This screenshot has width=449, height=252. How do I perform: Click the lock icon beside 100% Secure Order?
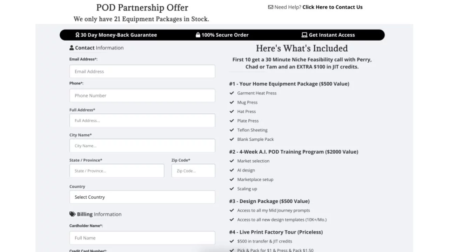click(197, 35)
